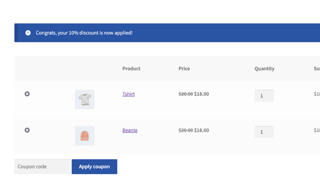Click the X icon next to Tshirt
This screenshot has height=196, width=320.
(x=27, y=94)
